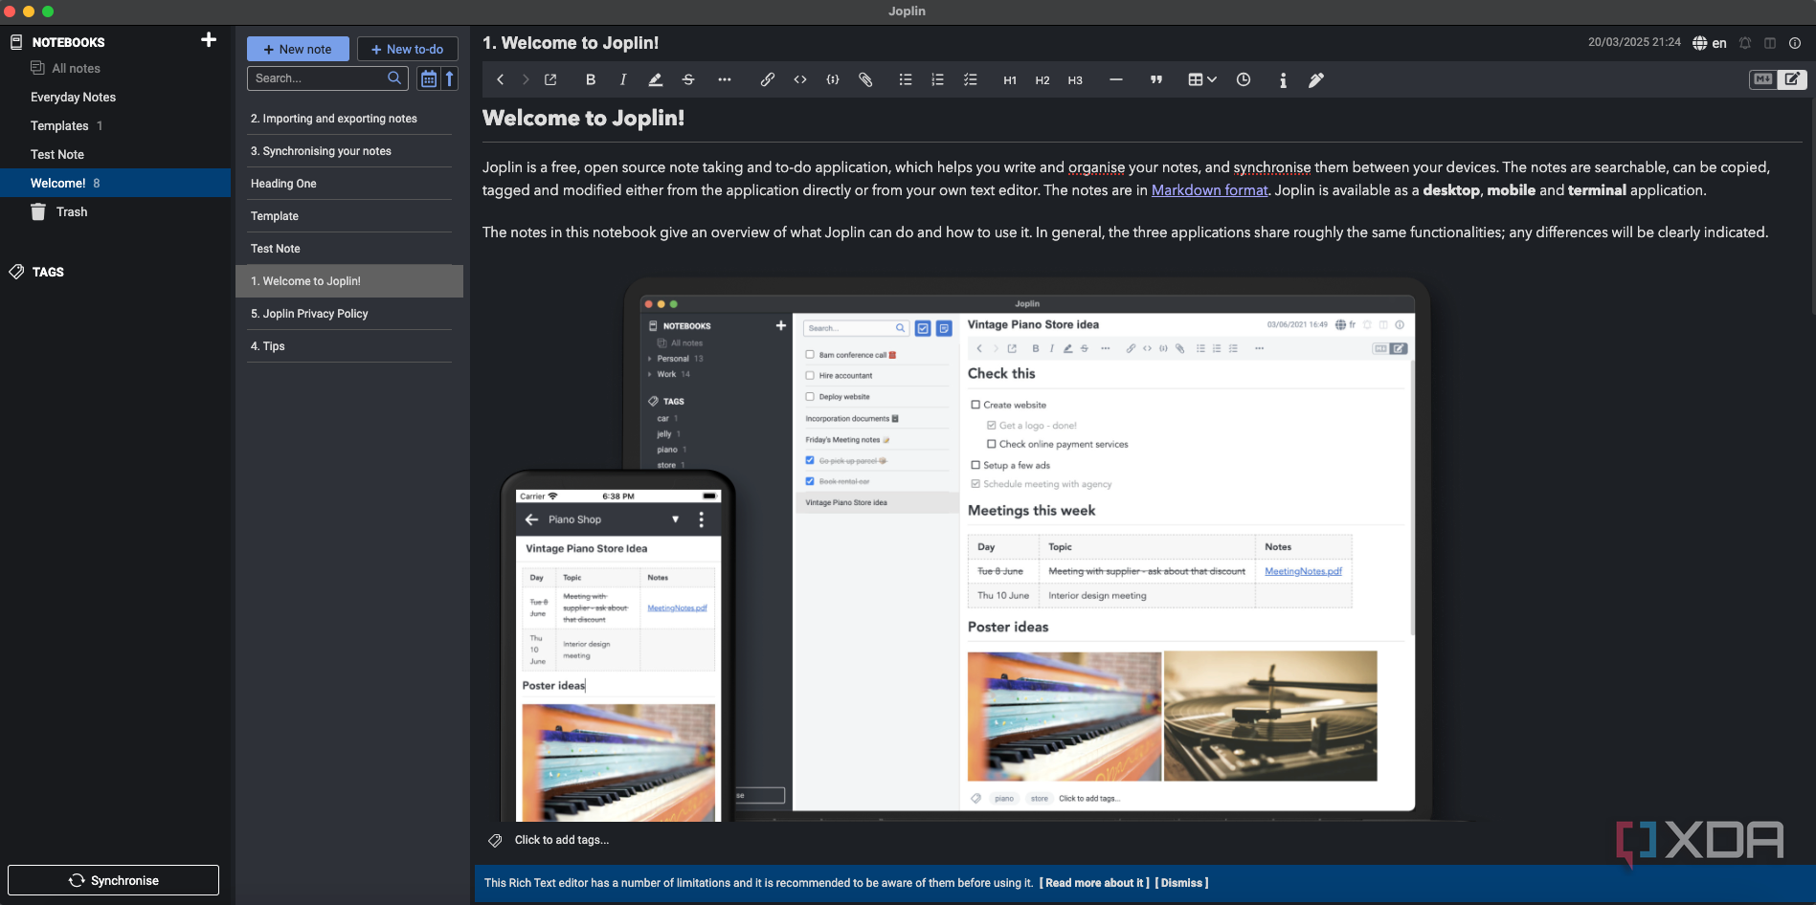Viewport: 1816px width, 905px height.
Task: Dismiss the Rich Text editor warning
Action: point(1181,883)
